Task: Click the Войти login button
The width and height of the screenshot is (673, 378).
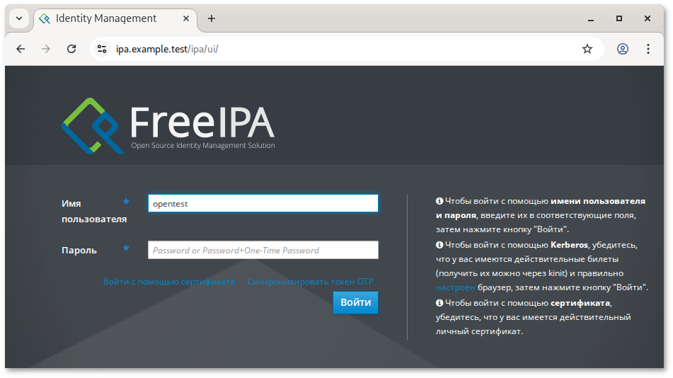Action: pyautogui.click(x=355, y=302)
